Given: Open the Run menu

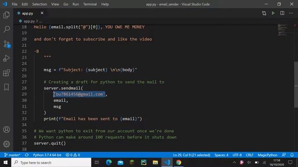Looking at the screenshot, I should pos(75,4).
